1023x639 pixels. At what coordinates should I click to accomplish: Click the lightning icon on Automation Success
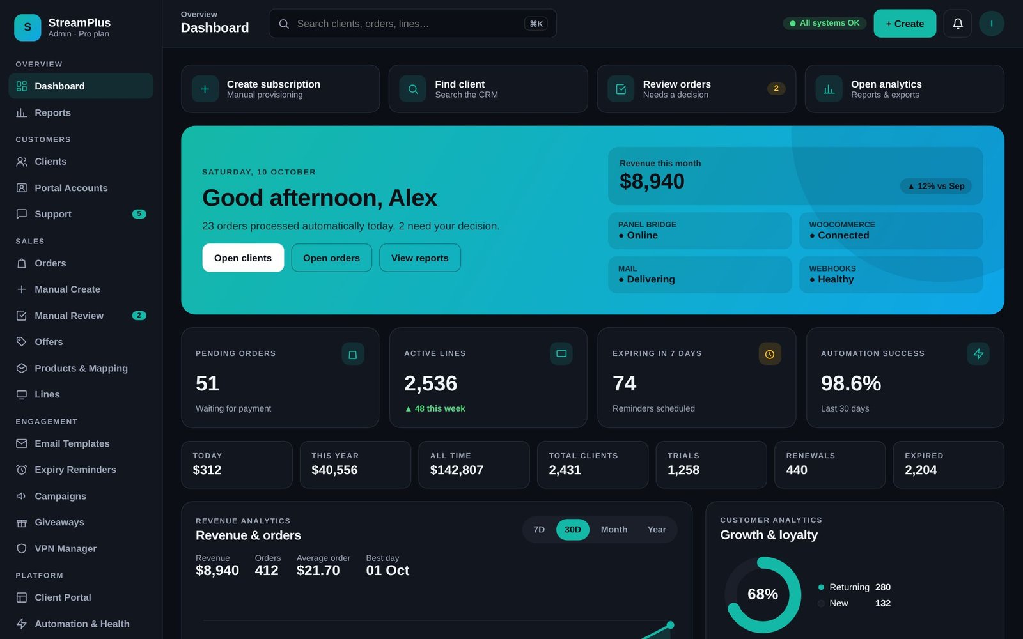(978, 353)
